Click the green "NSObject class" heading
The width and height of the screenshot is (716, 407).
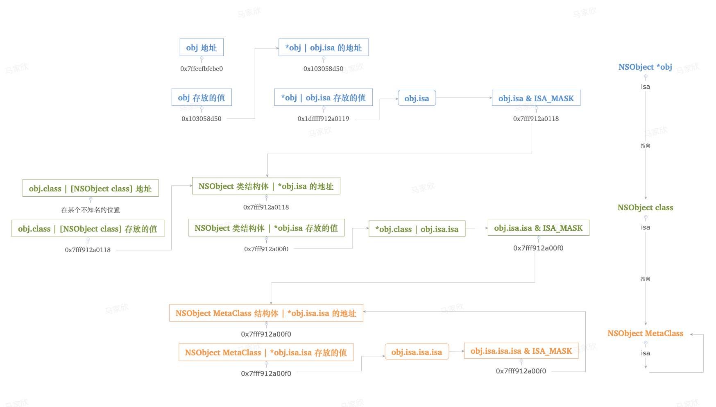pos(645,207)
